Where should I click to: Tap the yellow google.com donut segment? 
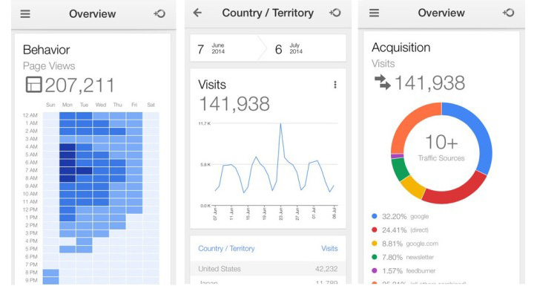pyautogui.click(x=412, y=187)
